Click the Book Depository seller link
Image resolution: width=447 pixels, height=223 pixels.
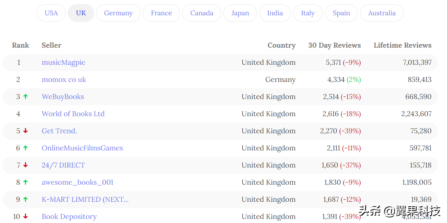[x=69, y=217]
